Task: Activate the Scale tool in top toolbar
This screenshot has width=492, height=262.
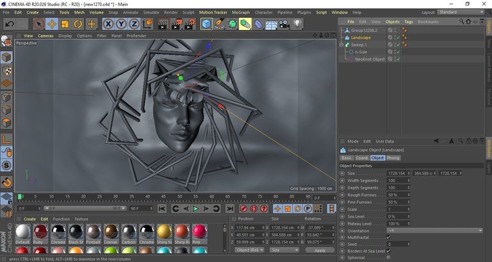Action: 65,24
